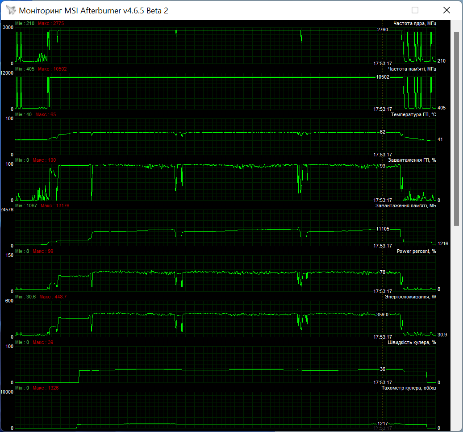Viewport: 463px width, 432px height.
Task: Click the 12000 axis label on memory clock graph
Action: tap(7, 73)
